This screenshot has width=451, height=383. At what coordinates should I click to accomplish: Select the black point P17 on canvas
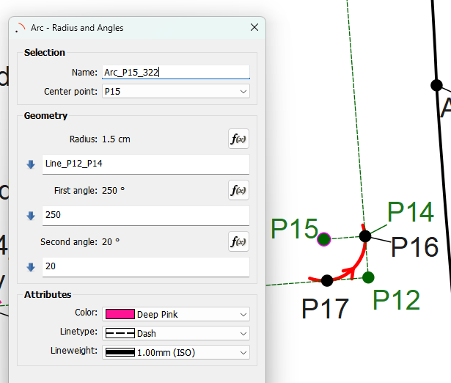tap(327, 280)
